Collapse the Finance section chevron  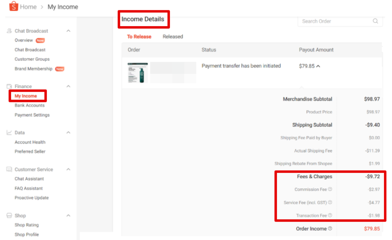tap(69, 86)
